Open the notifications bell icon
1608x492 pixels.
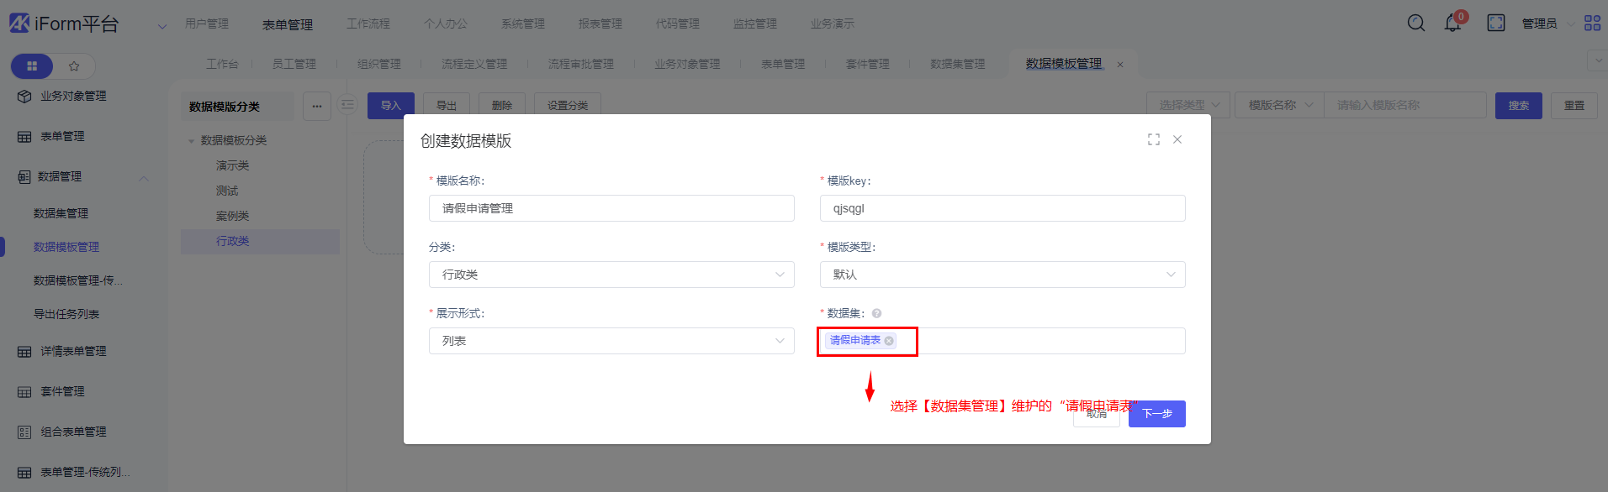tap(1452, 24)
